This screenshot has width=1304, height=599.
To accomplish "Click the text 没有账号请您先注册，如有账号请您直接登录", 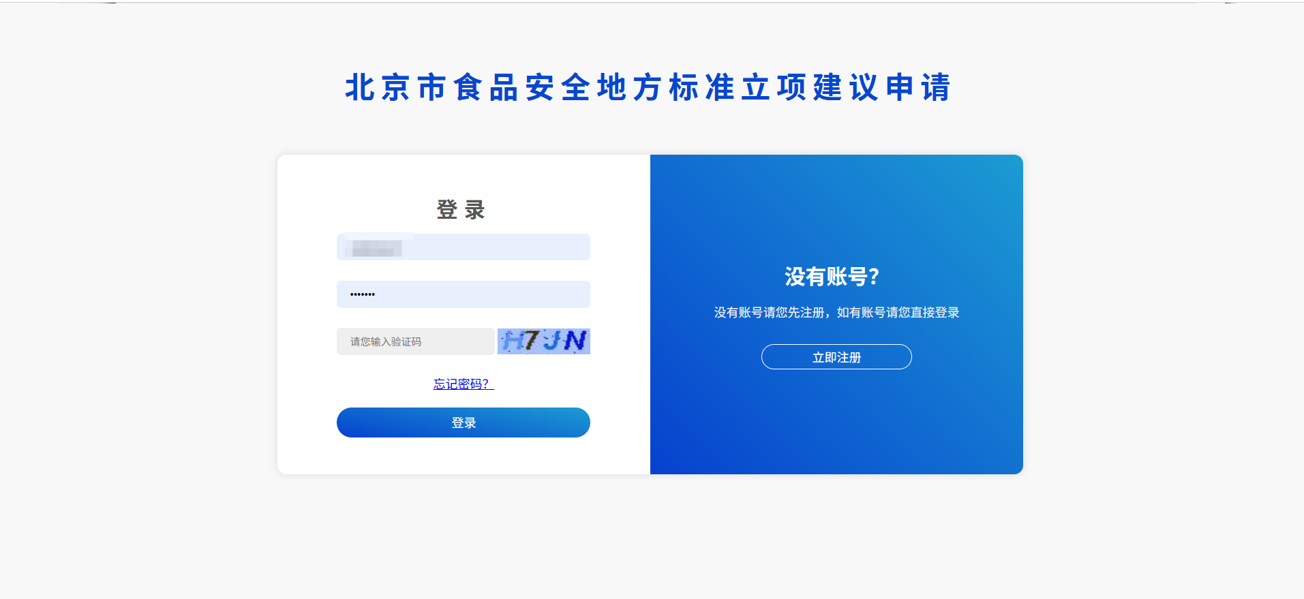I will 836,312.
